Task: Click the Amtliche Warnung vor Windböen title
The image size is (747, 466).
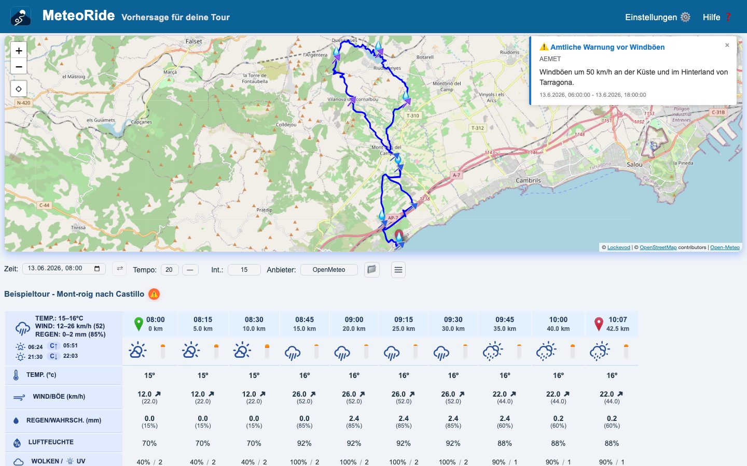Action: point(607,47)
